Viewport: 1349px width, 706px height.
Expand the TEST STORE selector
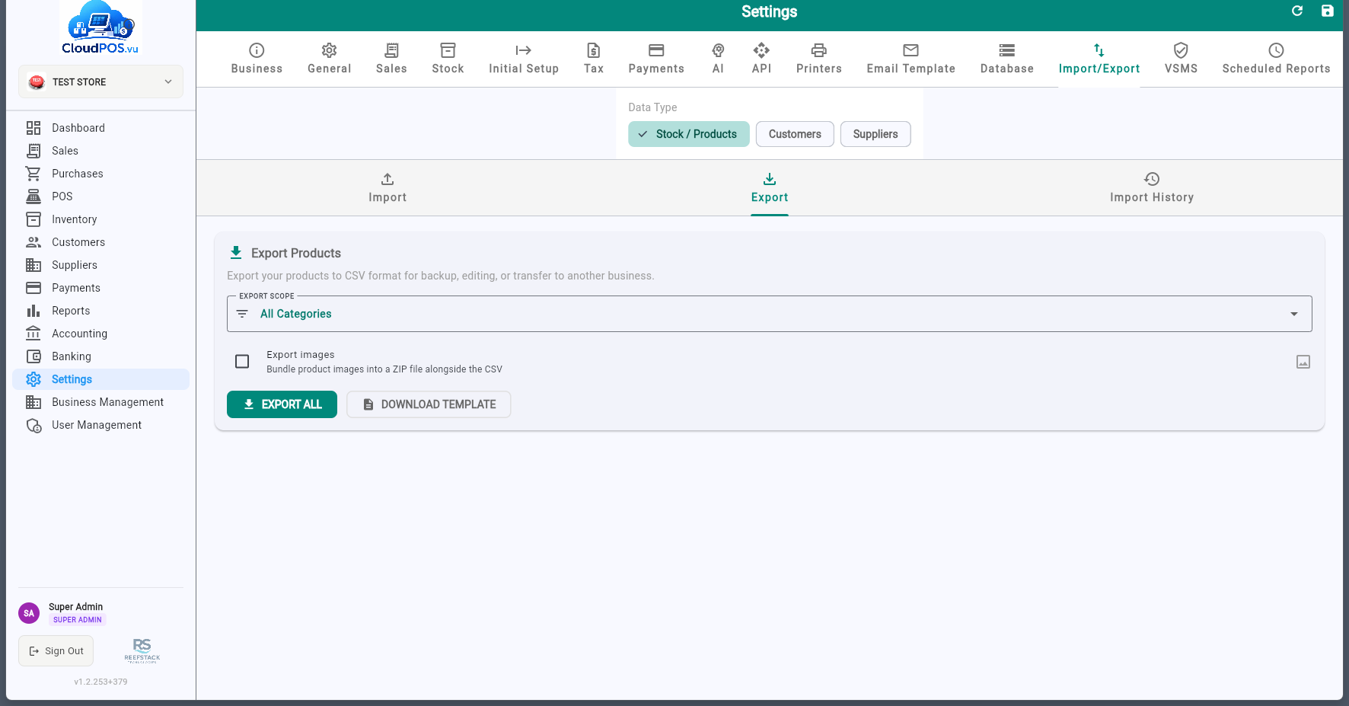coord(100,81)
